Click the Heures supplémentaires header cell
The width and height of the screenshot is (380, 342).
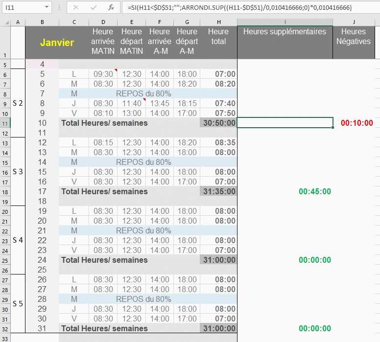[x=285, y=43]
